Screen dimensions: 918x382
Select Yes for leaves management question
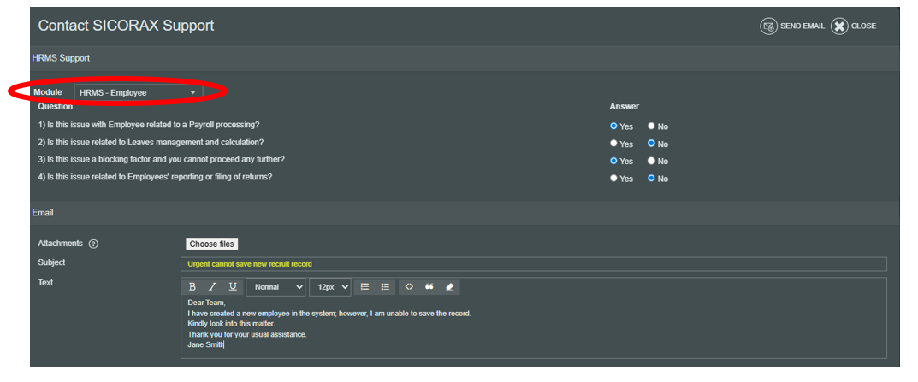point(613,144)
